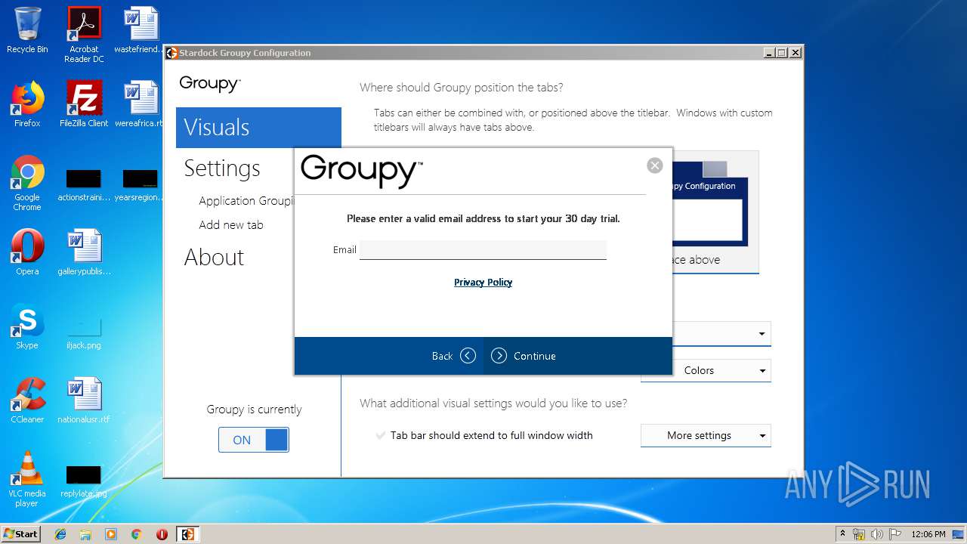Viewport: 967px width, 544px height.
Task: Open the gallerypublis document icon
Action: pos(84,252)
